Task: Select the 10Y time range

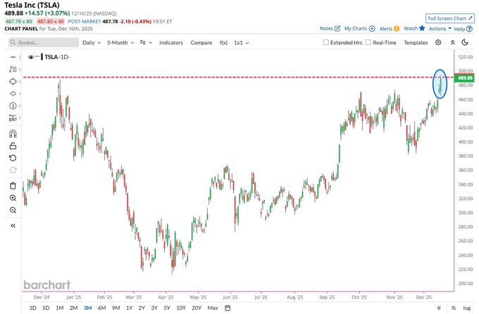Action: pos(181,308)
